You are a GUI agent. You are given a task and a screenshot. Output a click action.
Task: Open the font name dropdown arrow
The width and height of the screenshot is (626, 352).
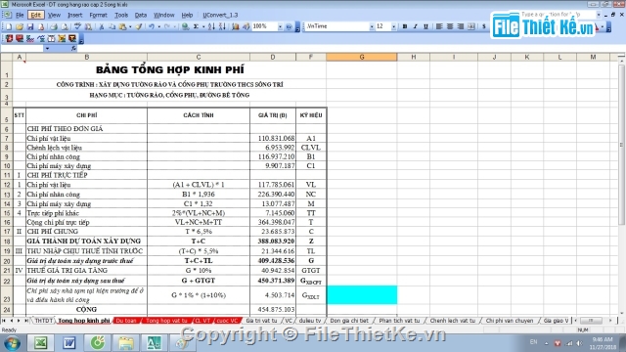coord(372,26)
